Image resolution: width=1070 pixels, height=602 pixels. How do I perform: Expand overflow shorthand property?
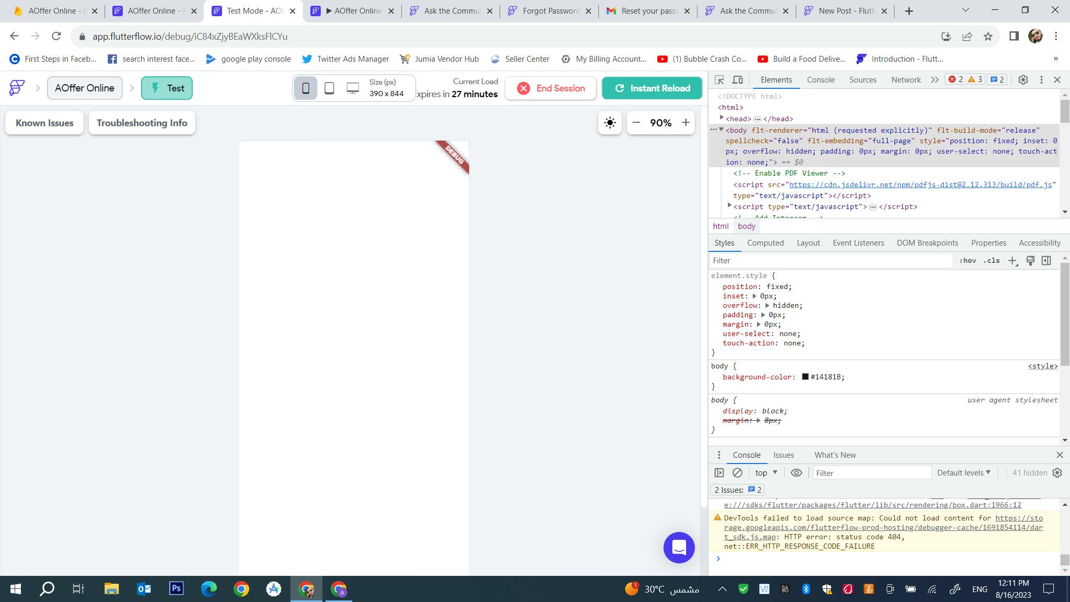point(767,306)
